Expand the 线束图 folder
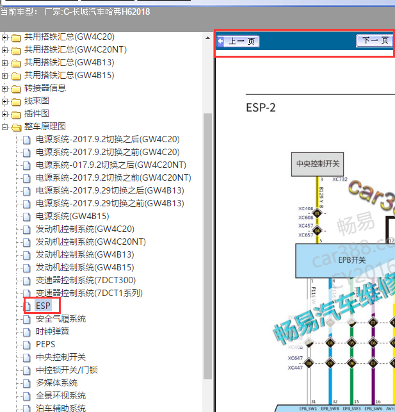This screenshot has height=412, width=395. (4, 101)
